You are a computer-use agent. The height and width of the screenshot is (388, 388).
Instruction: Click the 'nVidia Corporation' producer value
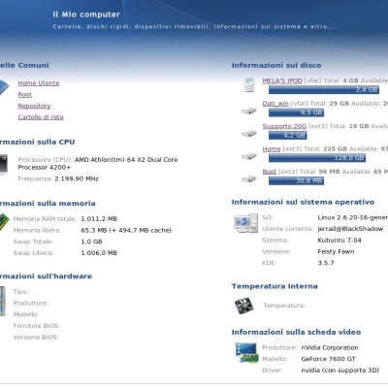[x=330, y=347]
